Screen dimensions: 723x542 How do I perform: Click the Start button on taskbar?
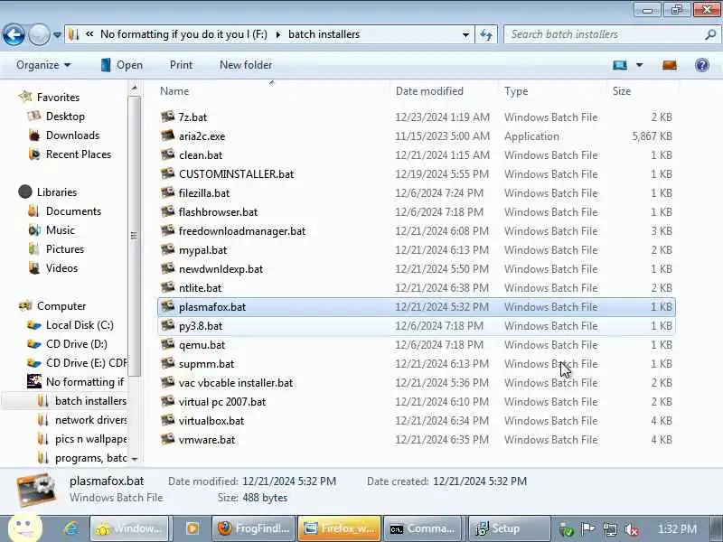[x=25, y=528]
